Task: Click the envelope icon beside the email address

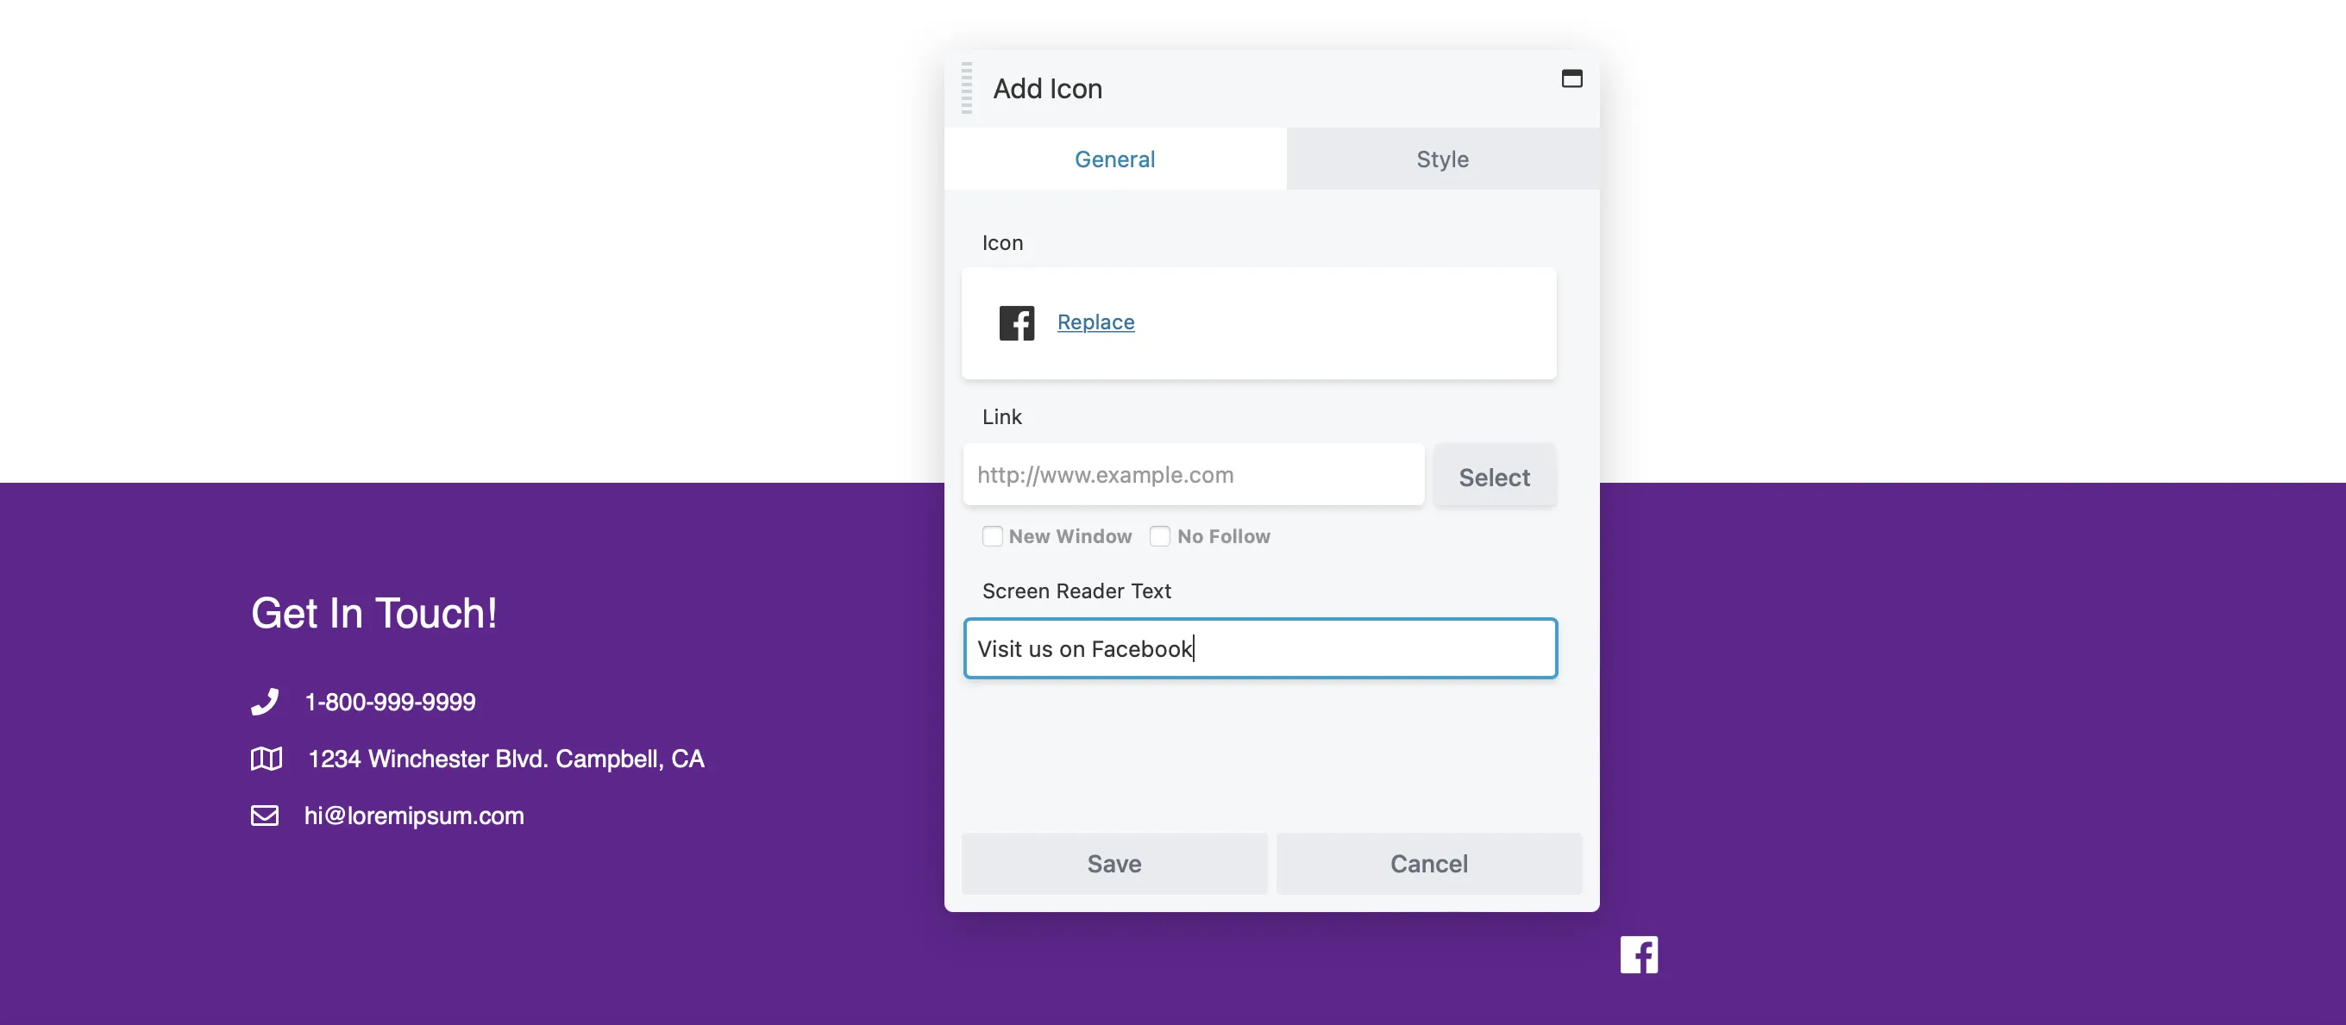Action: pos(265,816)
